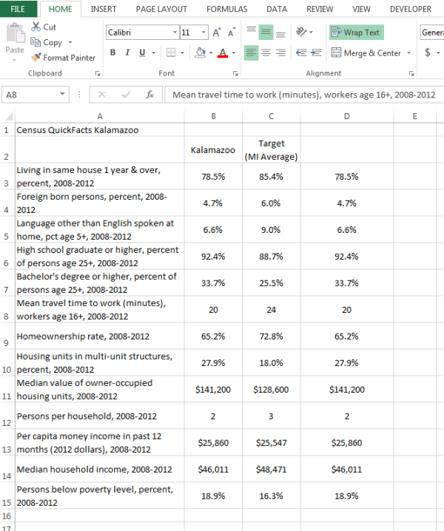Switch to the REVIEW tab
The width and height of the screenshot is (444, 531).
320,9
